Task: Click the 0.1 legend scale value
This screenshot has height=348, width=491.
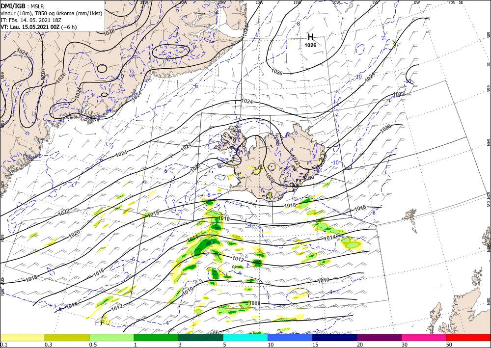Action: (3, 345)
